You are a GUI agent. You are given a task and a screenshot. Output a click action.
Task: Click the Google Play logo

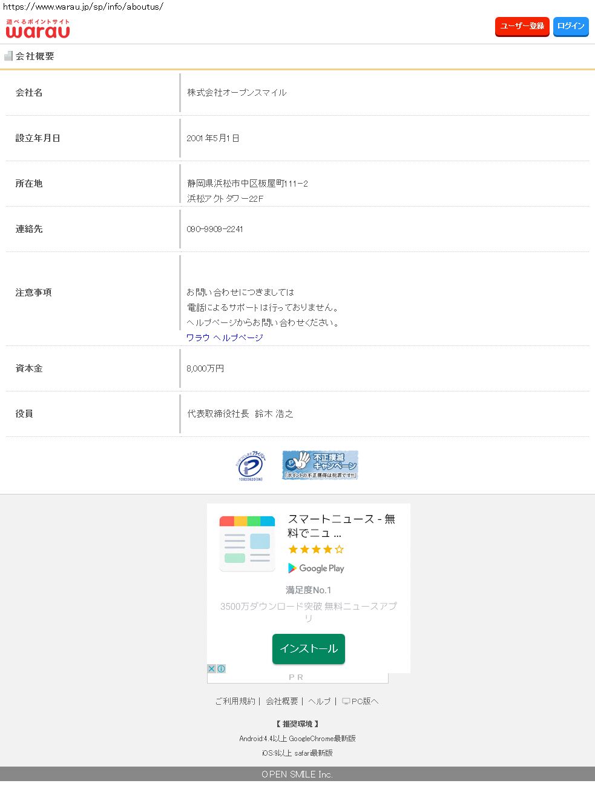[x=316, y=568]
